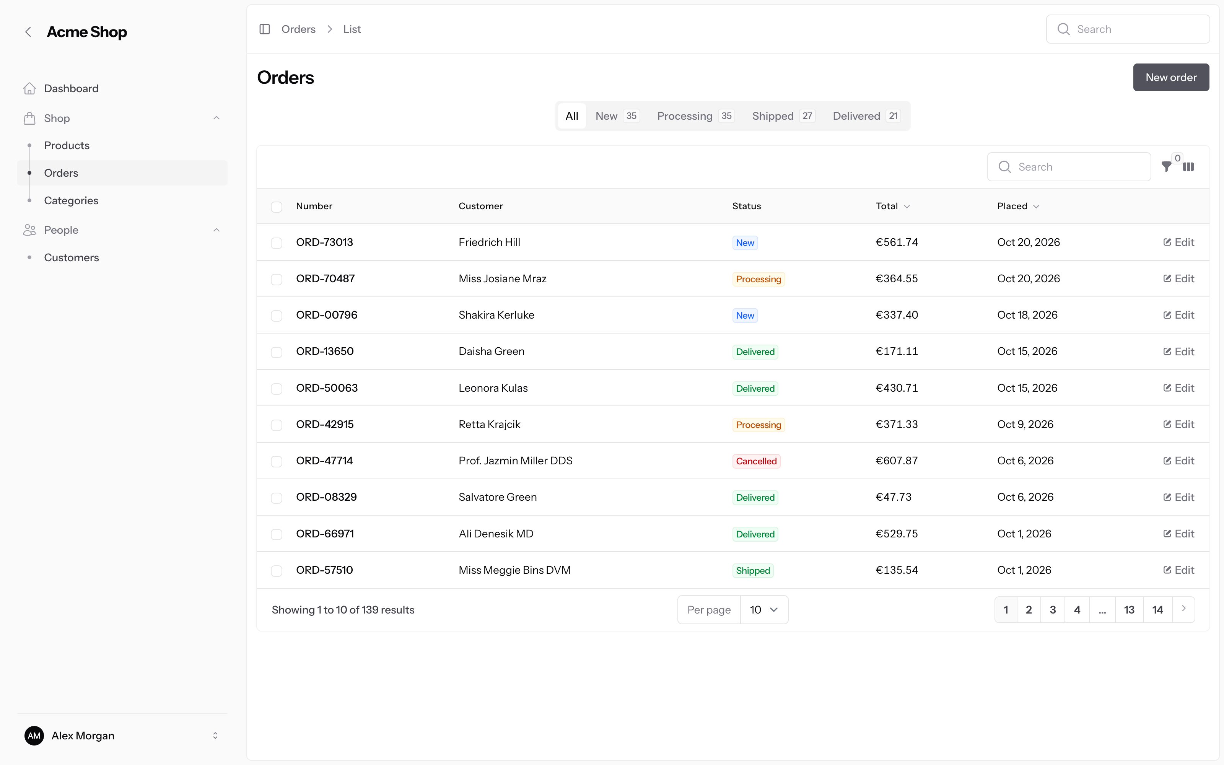
Task: Click edit icon for order ORD-70487
Action: pyautogui.click(x=1167, y=279)
